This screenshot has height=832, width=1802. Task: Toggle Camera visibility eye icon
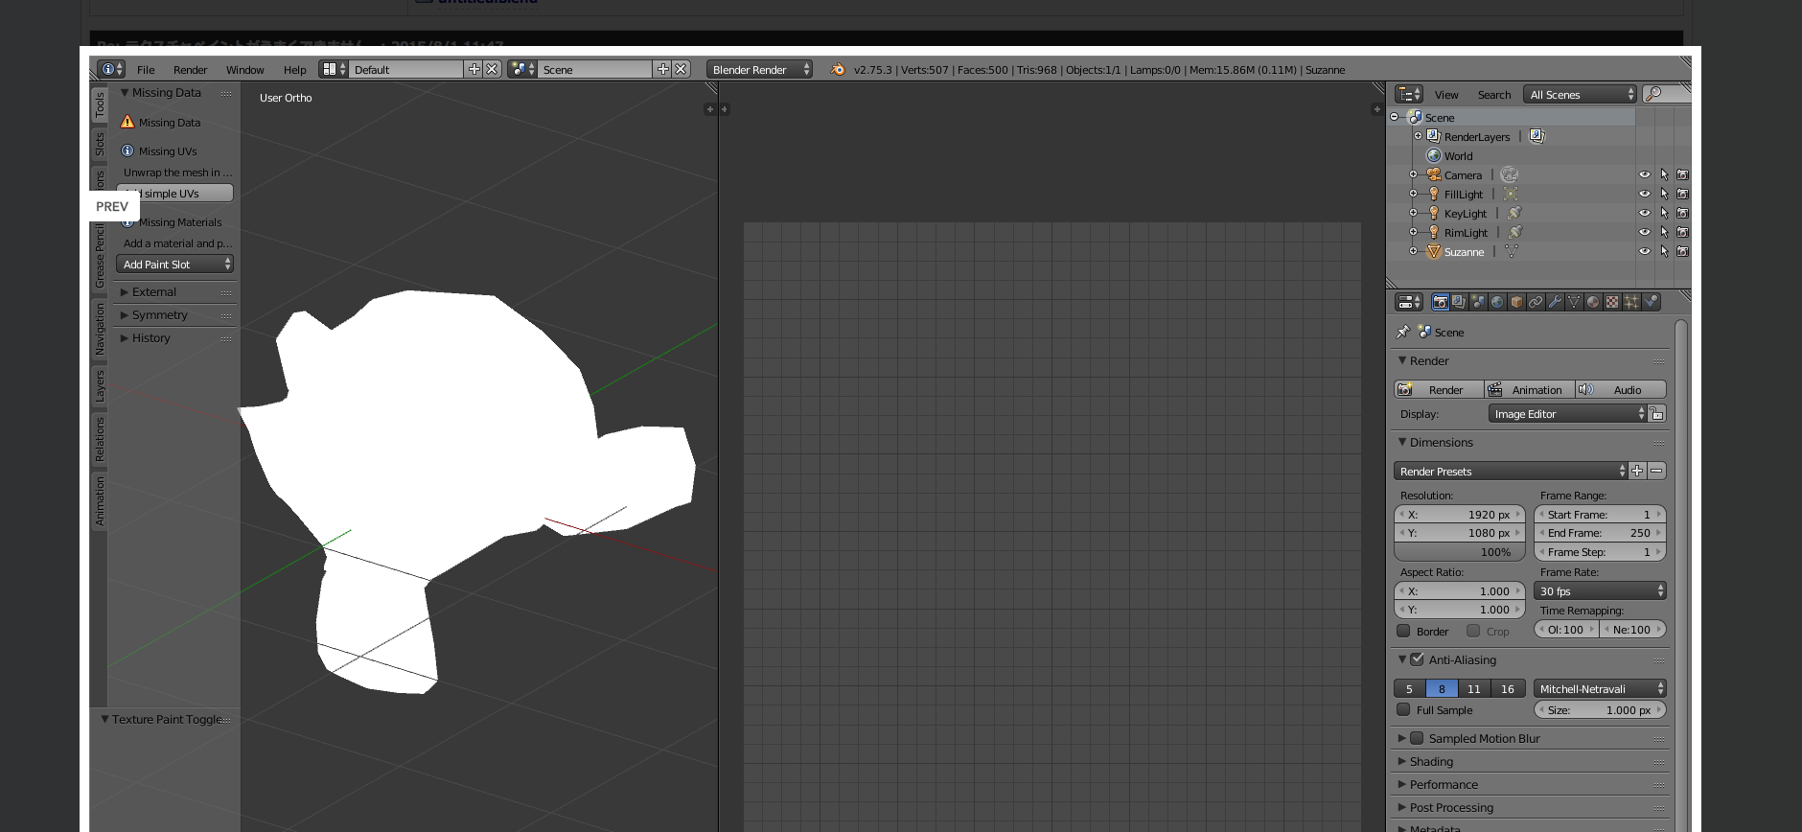tap(1645, 174)
